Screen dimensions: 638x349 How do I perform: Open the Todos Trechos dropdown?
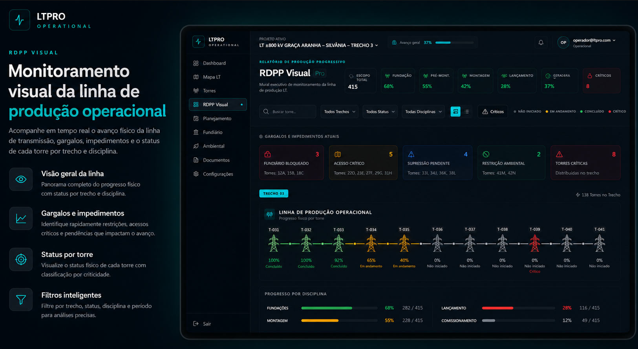340,112
